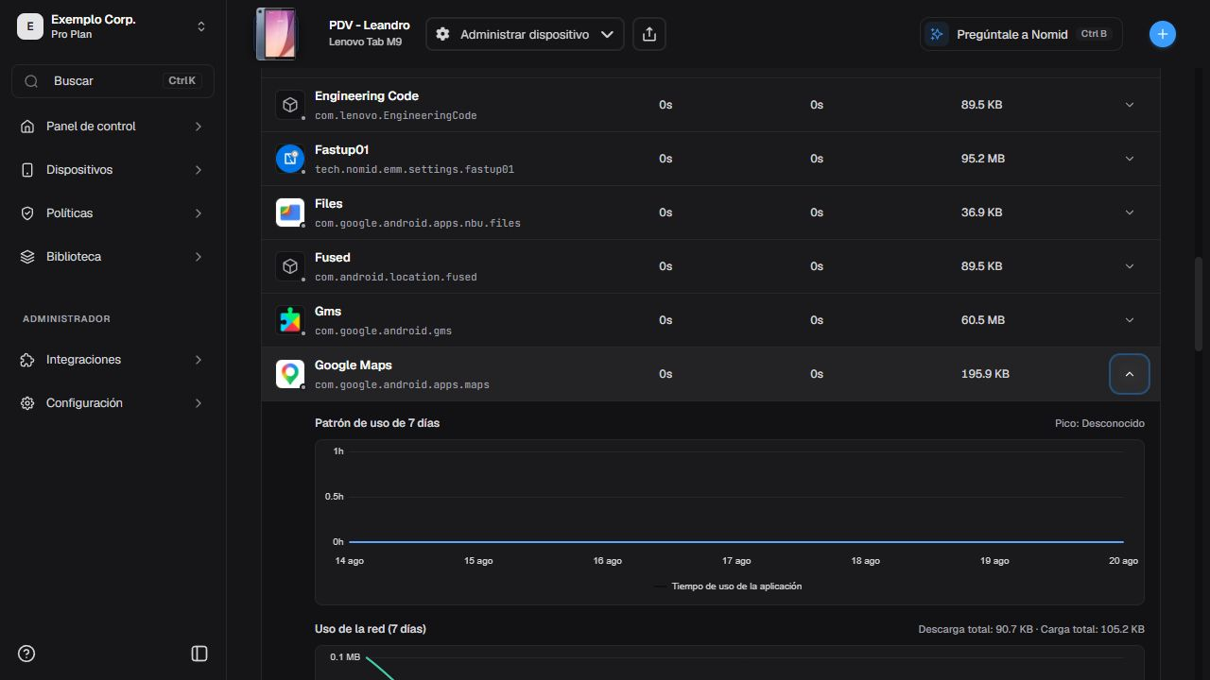Click the vertical page scrollbar
1210x680 pixels.
coord(1200,304)
